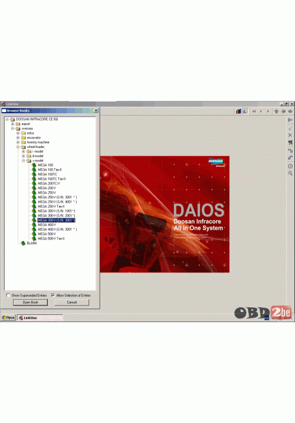
Task: Click the Cancel button
Action: tap(72, 303)
